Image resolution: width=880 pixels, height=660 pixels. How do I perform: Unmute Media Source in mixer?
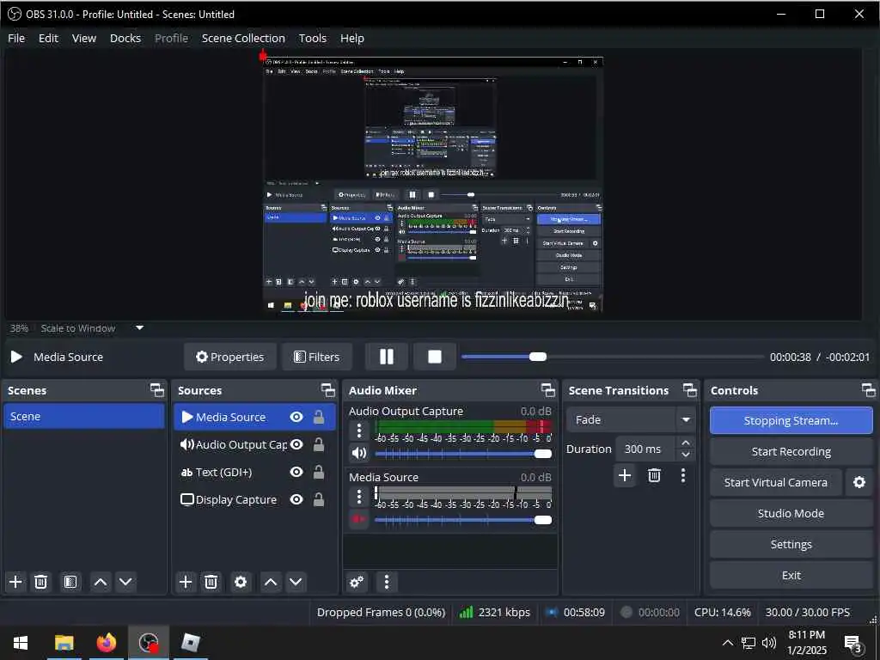[359, 519]
